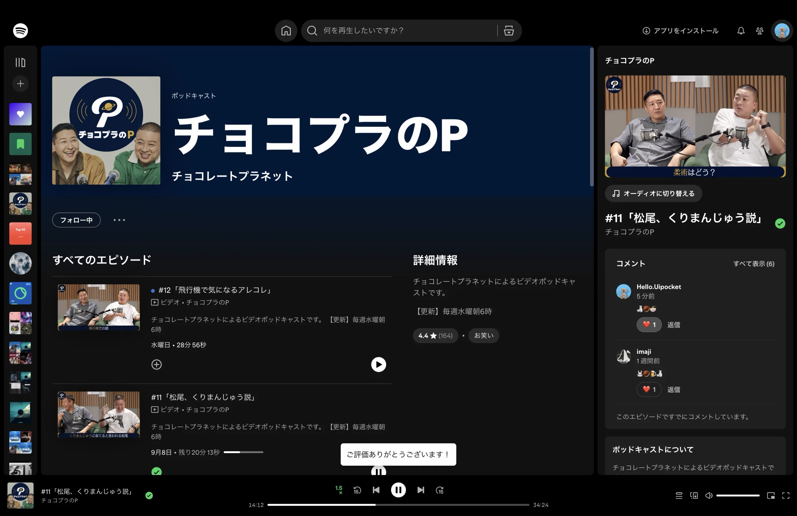Click チョコレートプラネット publisher name

pyautogui.click(x=232, y=176)
